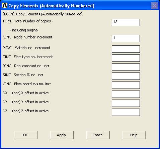Click the ITIME total copies field
The height and width of the screenshot is (149, 160).
click(126, 22)
